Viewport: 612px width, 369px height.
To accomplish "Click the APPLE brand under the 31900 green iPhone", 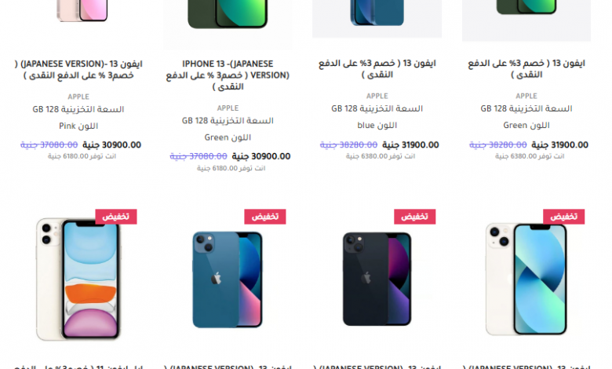I will point(526,96).
